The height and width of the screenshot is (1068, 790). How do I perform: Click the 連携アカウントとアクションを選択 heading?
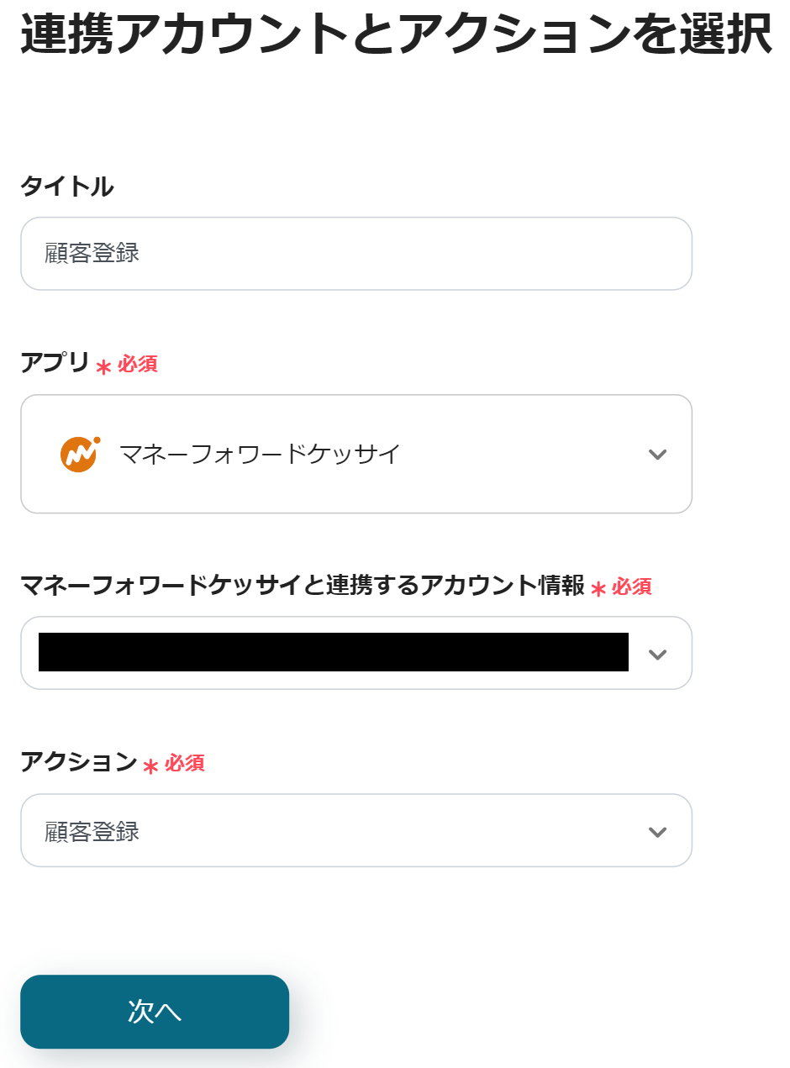pyautogui.click(x=396, y=34)
